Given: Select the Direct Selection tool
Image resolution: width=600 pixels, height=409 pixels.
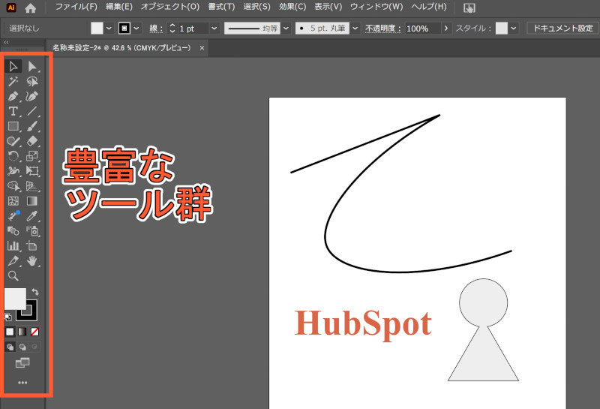Looking at the screenshot, I should (32, 67).
